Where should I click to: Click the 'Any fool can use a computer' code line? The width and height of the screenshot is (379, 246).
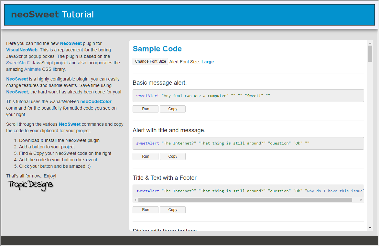click(x=248, y=96)
